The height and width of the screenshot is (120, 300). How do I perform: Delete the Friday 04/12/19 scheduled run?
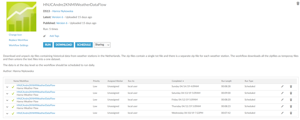tap(291, 100)
